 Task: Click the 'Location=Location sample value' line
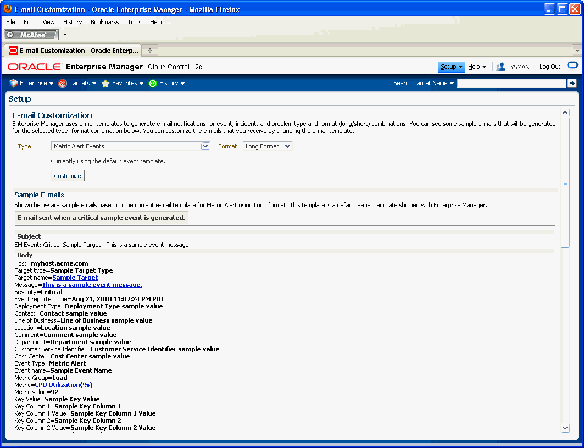(62, 328)
